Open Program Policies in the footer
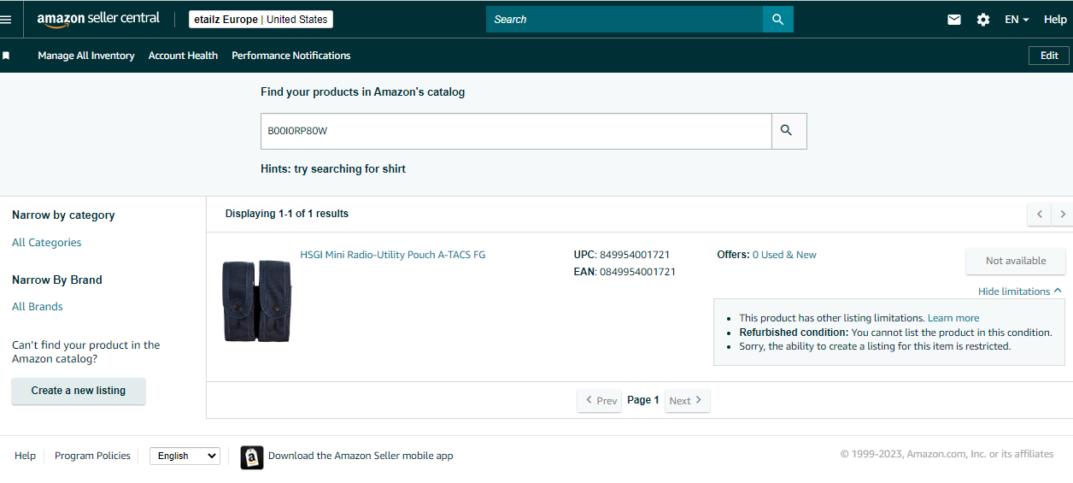1073x483 pixels. tap(92, 456)
